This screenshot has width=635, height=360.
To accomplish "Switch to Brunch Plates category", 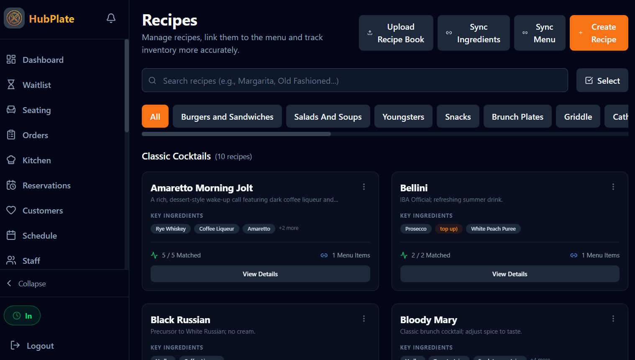I will coord(517,116).
